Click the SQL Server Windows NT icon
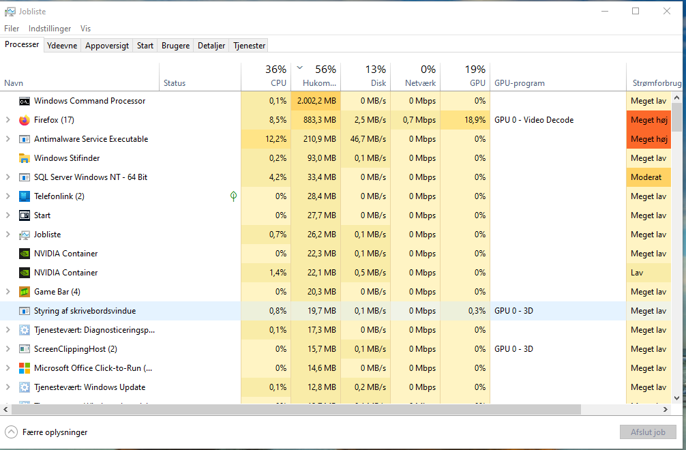686x450 pixels. coord(25,177)
